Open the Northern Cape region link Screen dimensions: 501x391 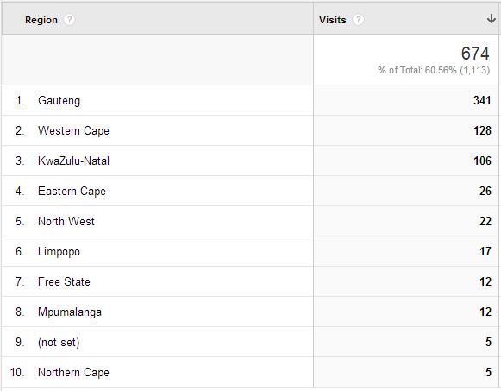click(73, 373)
